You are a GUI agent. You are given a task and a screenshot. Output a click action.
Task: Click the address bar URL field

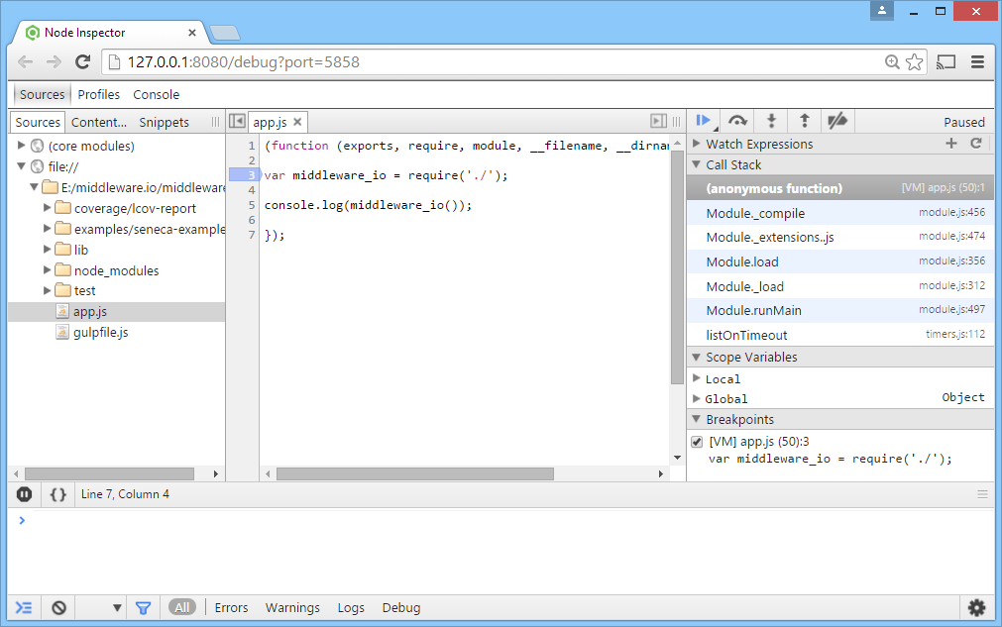[496, 61]
